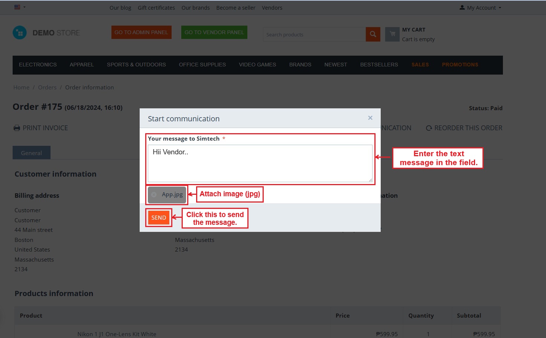The height and width of the screenshot is (338, 546).
Task: Open the Electronics menu category
Action: (x=38, y=65)
